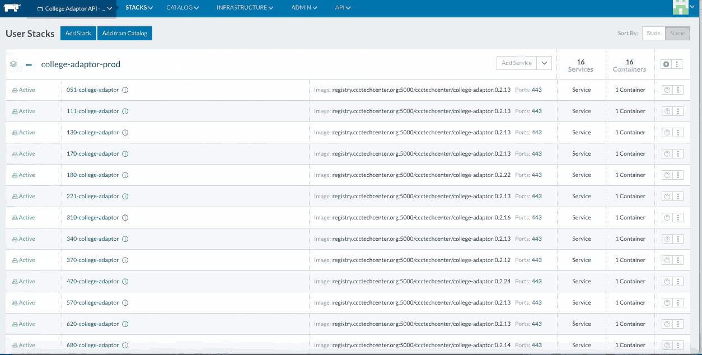Open three-dot menu for 221-college-adaptor row
The width and height of the screenshot is (702, 355).
678,197
